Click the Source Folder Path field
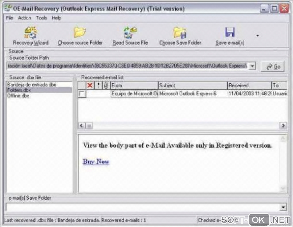 pyautogui.click(x=128, y=66)
